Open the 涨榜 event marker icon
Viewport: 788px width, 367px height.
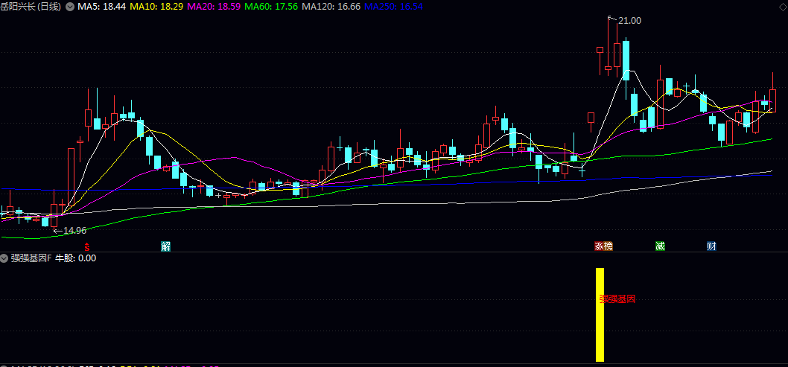pos(603,246)
